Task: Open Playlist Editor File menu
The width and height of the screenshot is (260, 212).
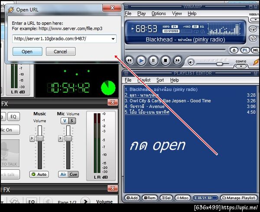Action: point(128,80)
